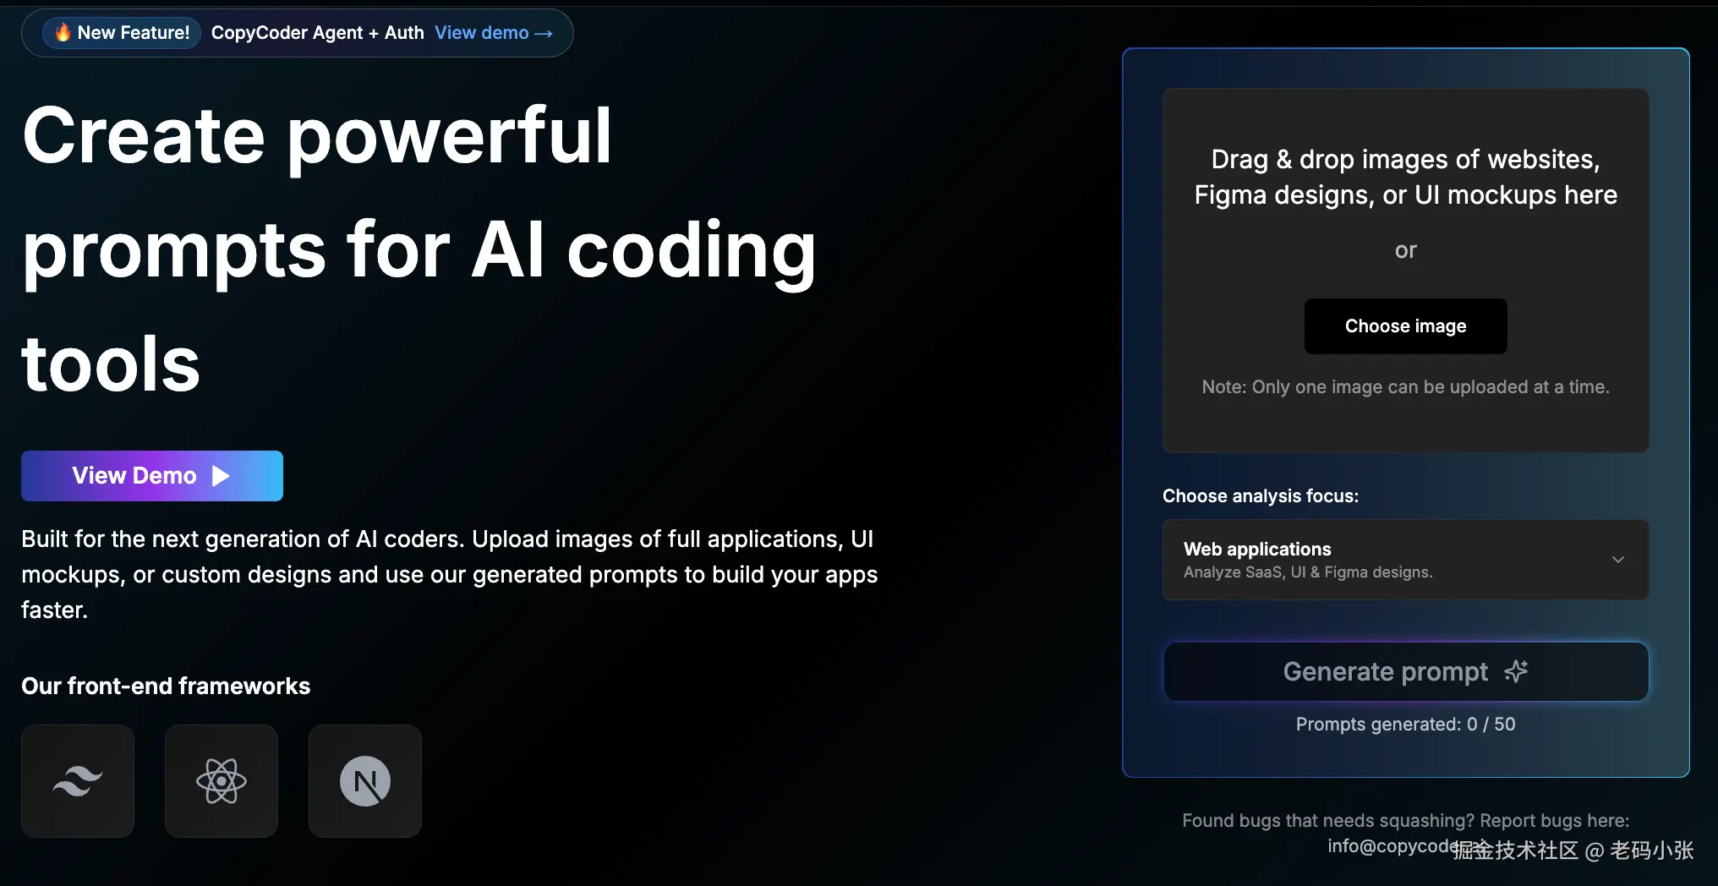Click the arrow icon next to View demo
1718x886 pixels.
click(x=542, y=33)
